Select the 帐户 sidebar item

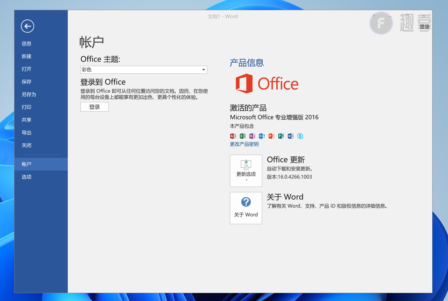pyautogui.click(x=41, y=164)
